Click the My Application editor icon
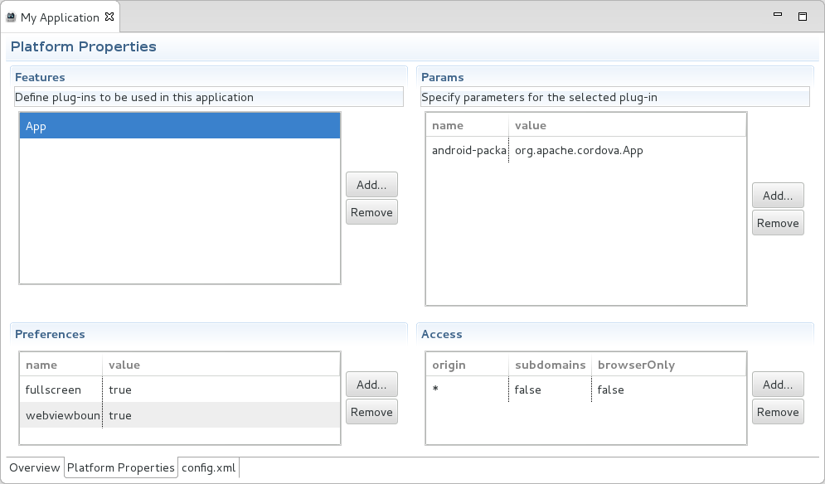Screen dimensions: 825x484 [x=12, y=17]
